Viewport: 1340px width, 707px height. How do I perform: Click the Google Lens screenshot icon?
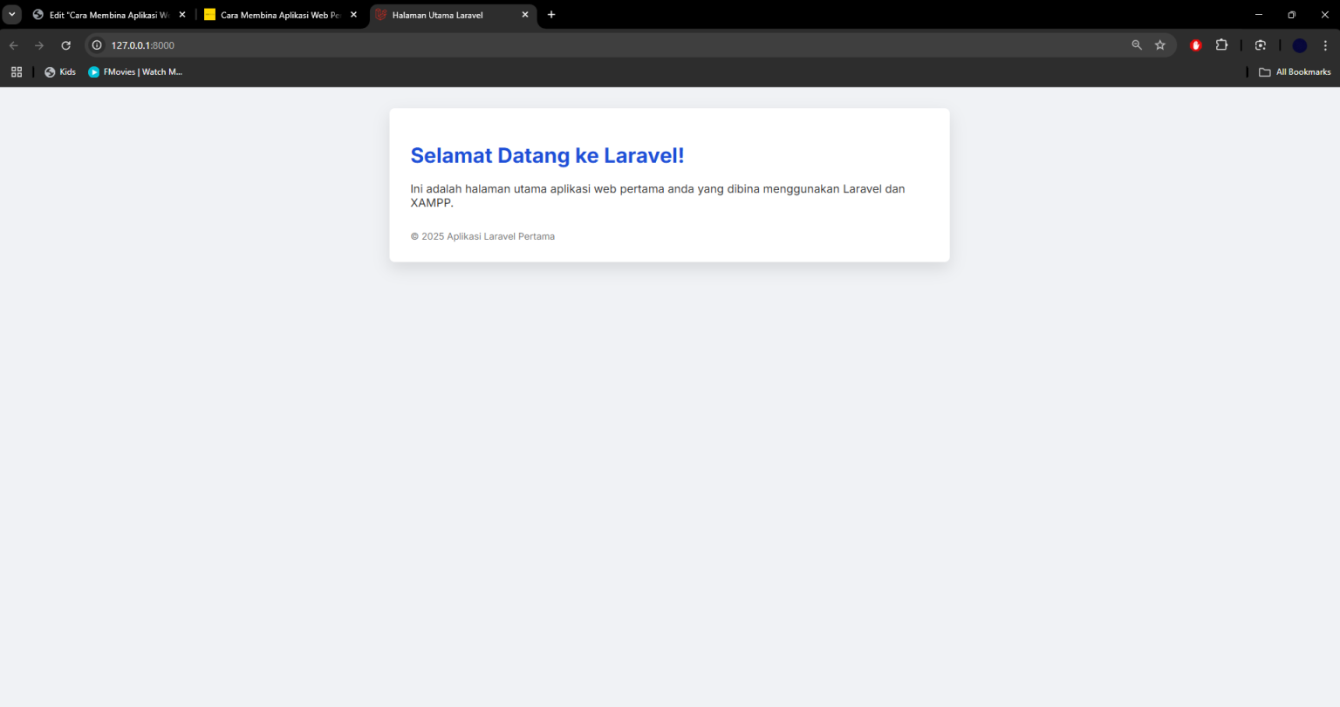point(1261,45)
